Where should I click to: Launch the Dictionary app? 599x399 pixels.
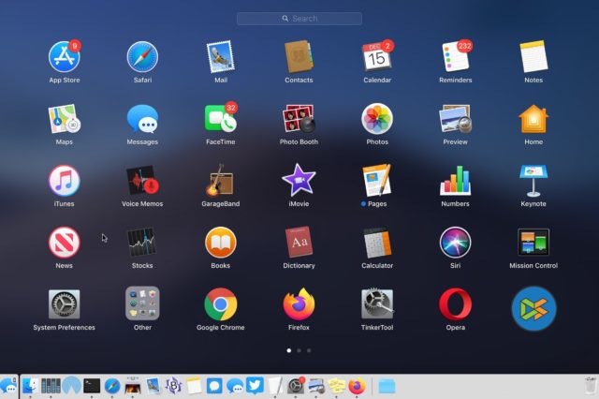(299, 243)
